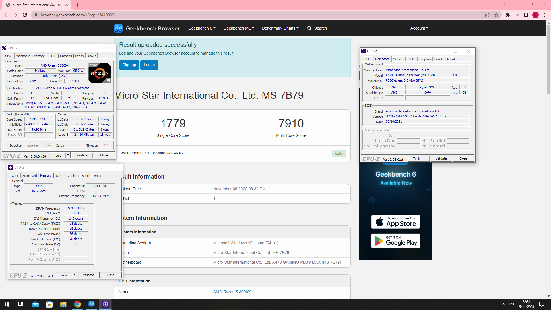
Task: Expand the Geekbench 6 navbar dropdown
Action: coord(202,28)
